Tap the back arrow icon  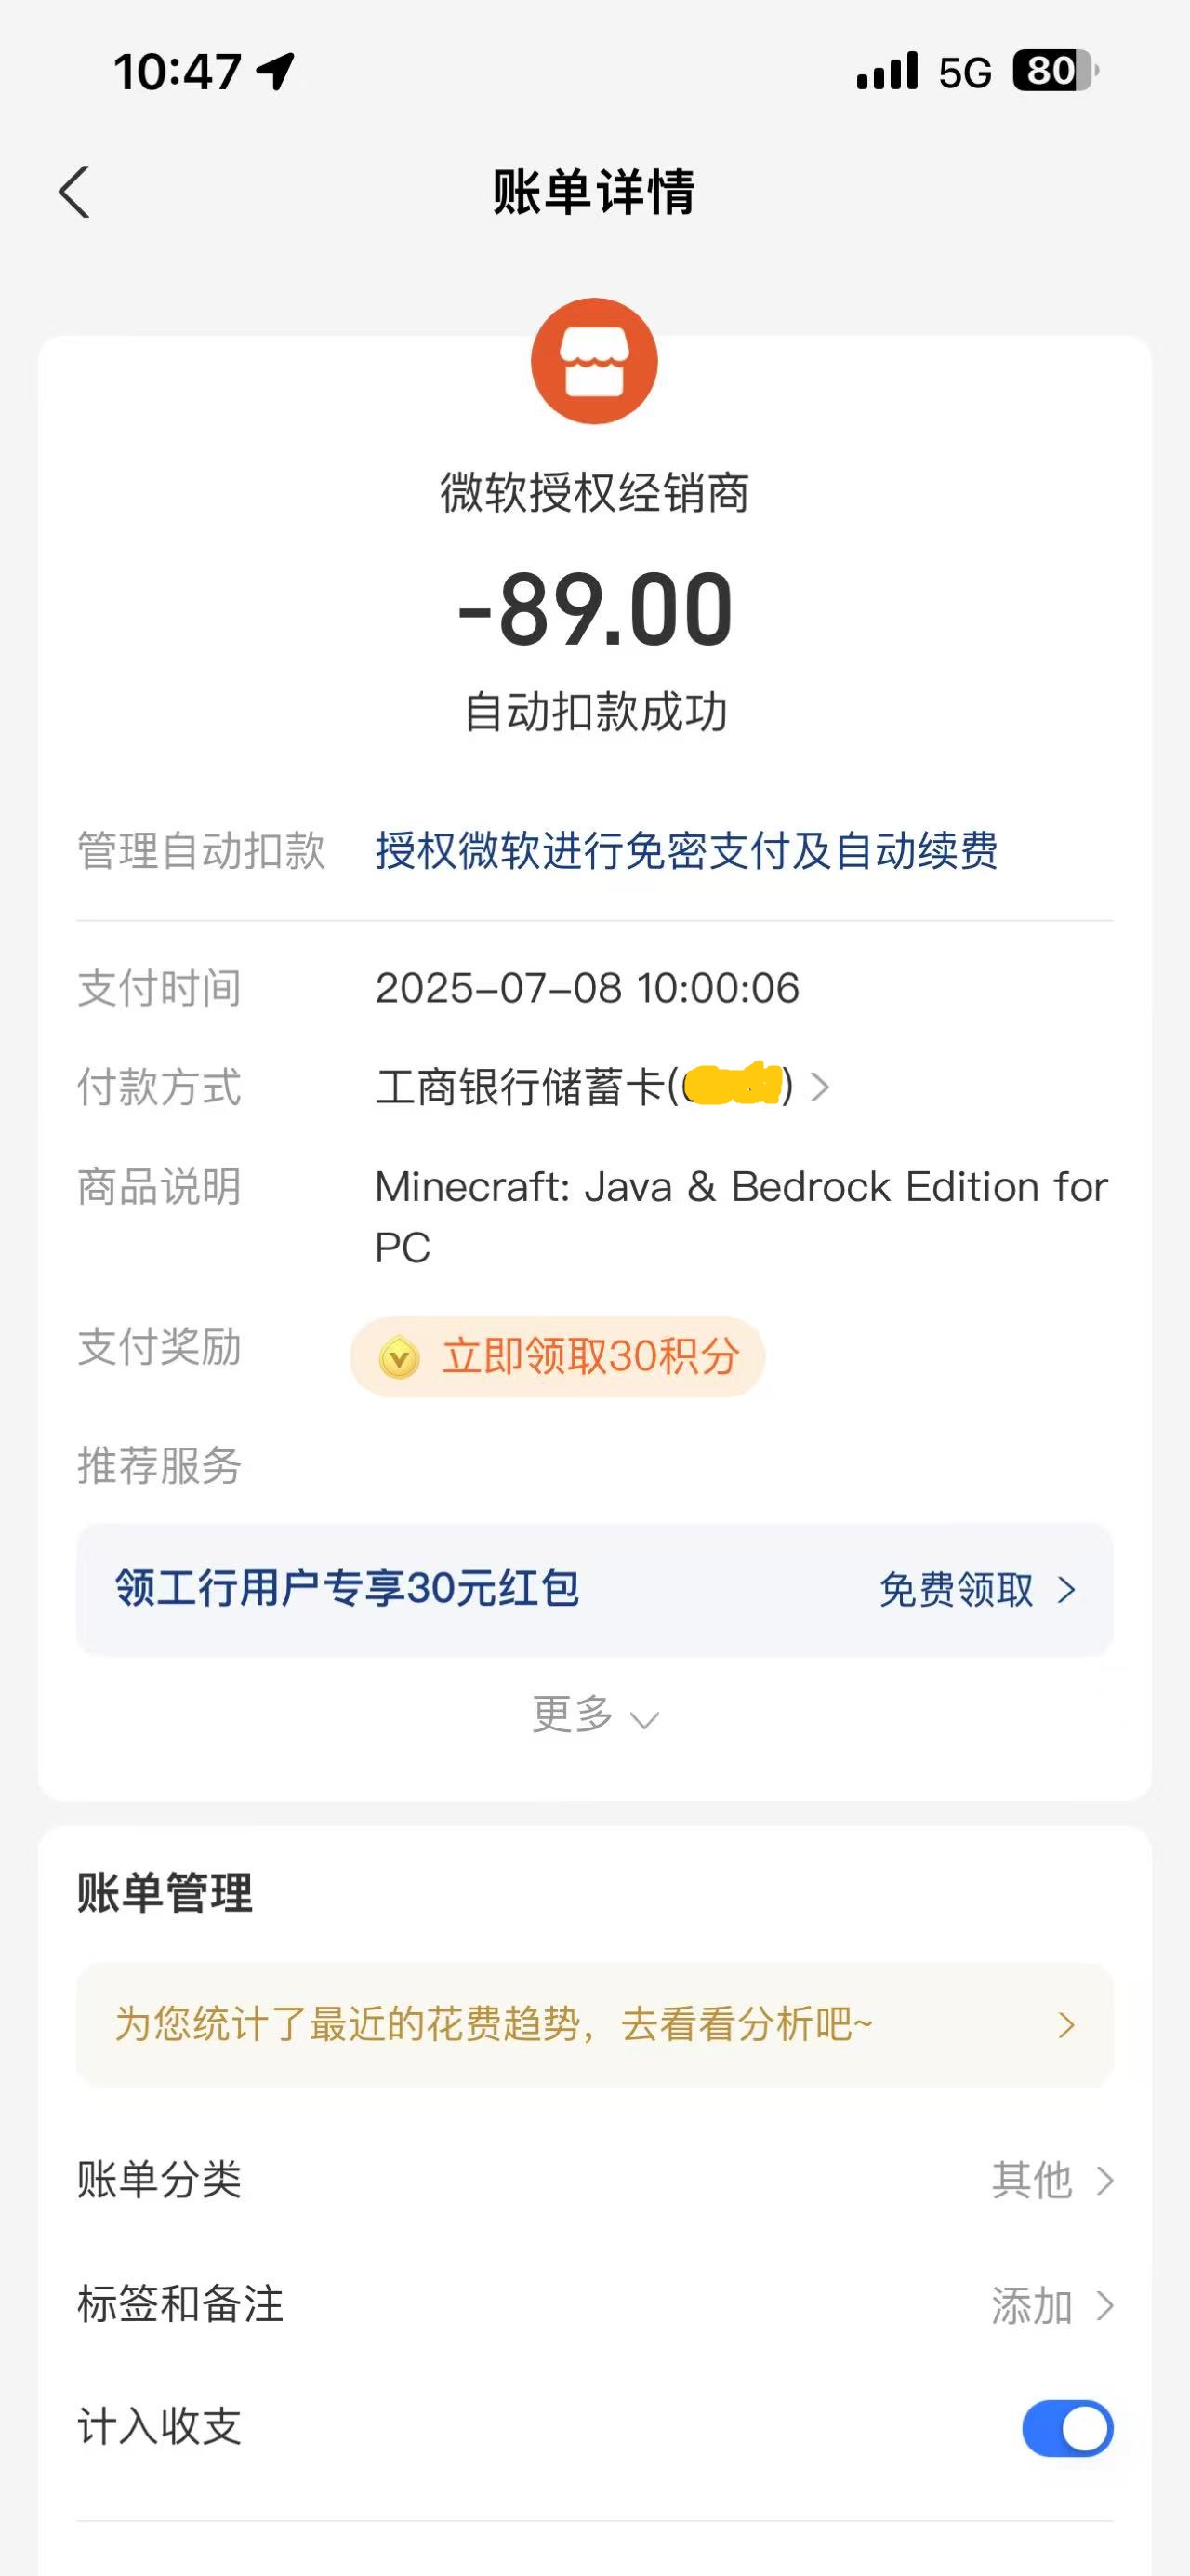(x=74, y=192)
